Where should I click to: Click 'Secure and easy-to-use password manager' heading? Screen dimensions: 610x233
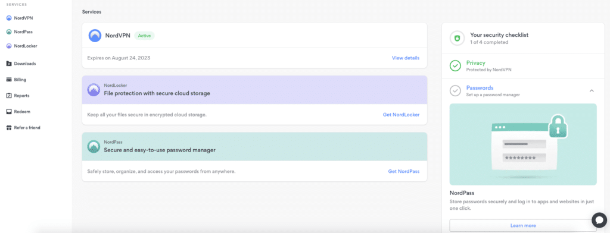160,150
